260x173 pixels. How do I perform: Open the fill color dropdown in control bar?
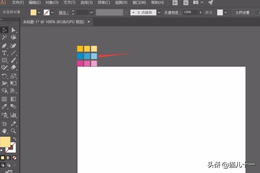[x=39, y=13]
